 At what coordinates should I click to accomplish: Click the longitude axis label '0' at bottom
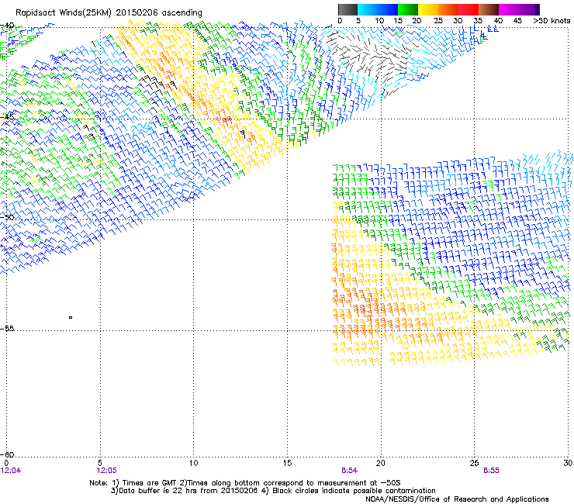(x=6, y=464)
